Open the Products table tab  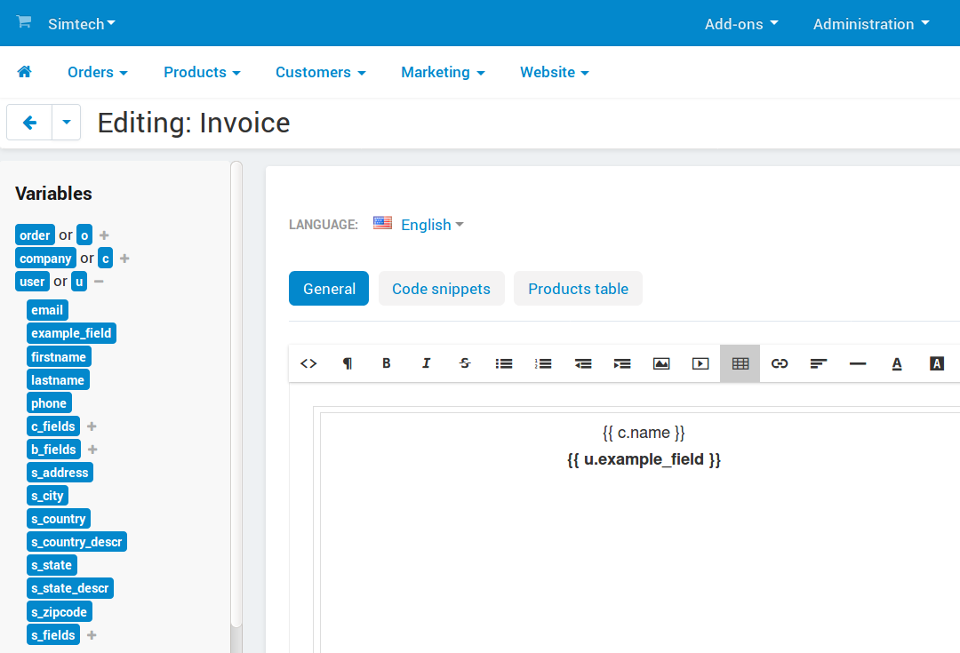tap(578, 288)
